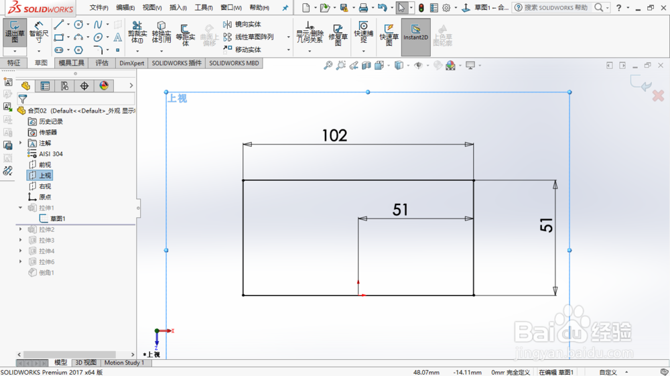
Task: Open the PropertyManager tab
Action: click(45, 86)
